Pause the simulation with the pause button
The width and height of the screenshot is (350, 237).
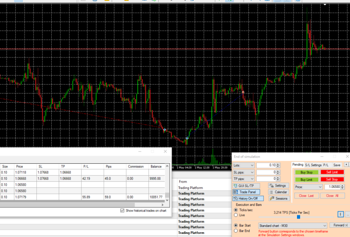tap(340, 214)
